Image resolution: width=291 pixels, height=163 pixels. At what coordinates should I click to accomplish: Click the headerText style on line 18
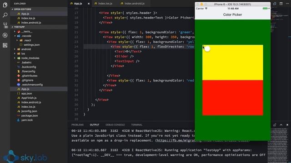point(148,18)
